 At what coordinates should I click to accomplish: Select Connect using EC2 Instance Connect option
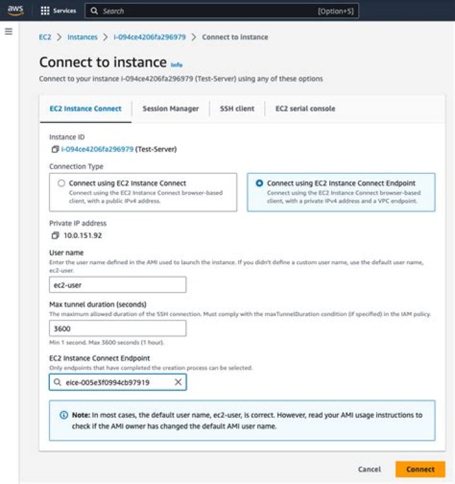click(61, 183)
